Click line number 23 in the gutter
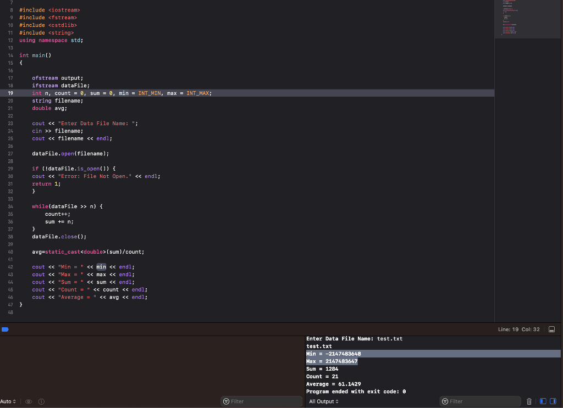 (x=10, y=123)
